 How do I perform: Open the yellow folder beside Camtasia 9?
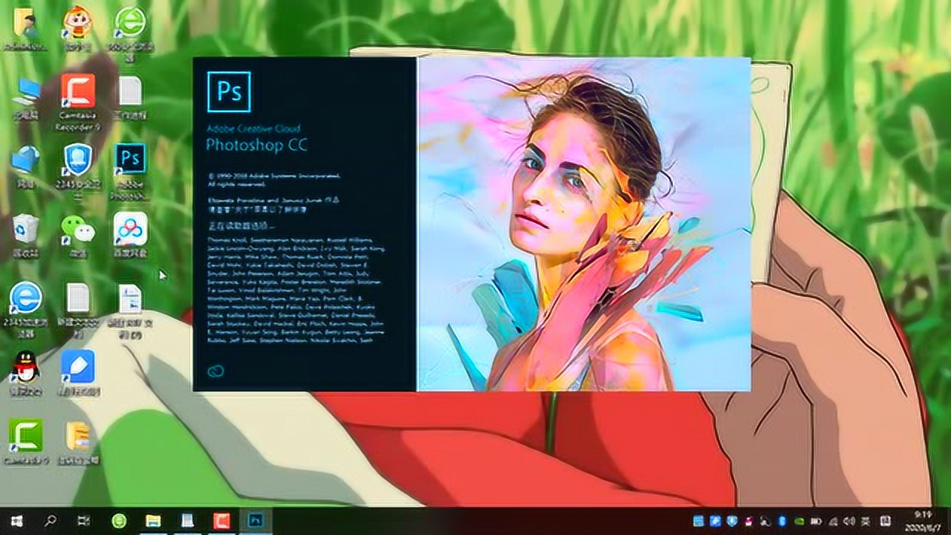[x=77, y=441]
